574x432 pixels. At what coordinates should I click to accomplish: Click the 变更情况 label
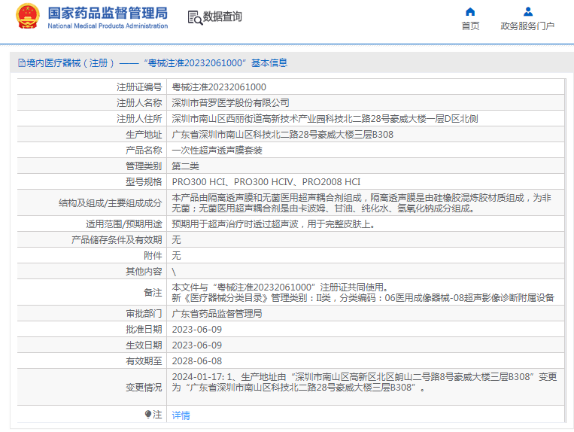click(144, 387)
